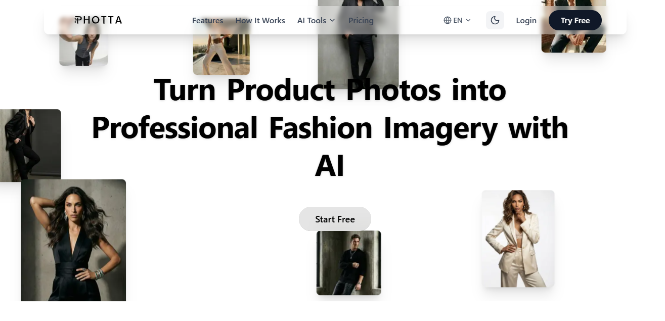Expand the EN language chevron
Viewport: 665px width, 321px height.
(468, 20)
